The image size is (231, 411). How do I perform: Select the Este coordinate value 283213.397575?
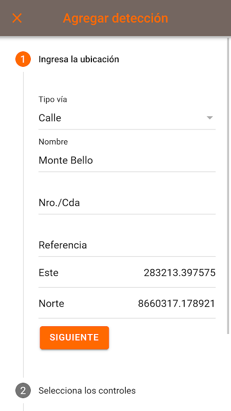(x=179, y=273)
